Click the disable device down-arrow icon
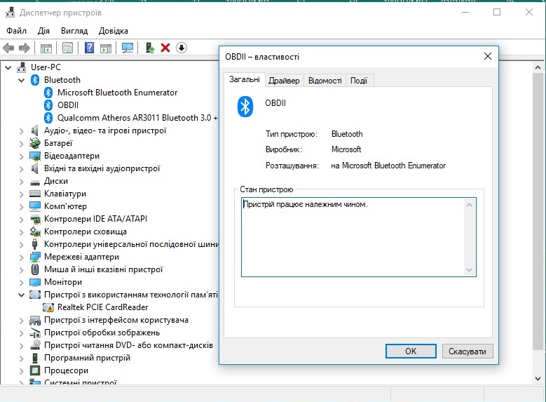Image resolution: width=546 pixels, height=402 pixels. pyautogui.click(x=182, y=48)
